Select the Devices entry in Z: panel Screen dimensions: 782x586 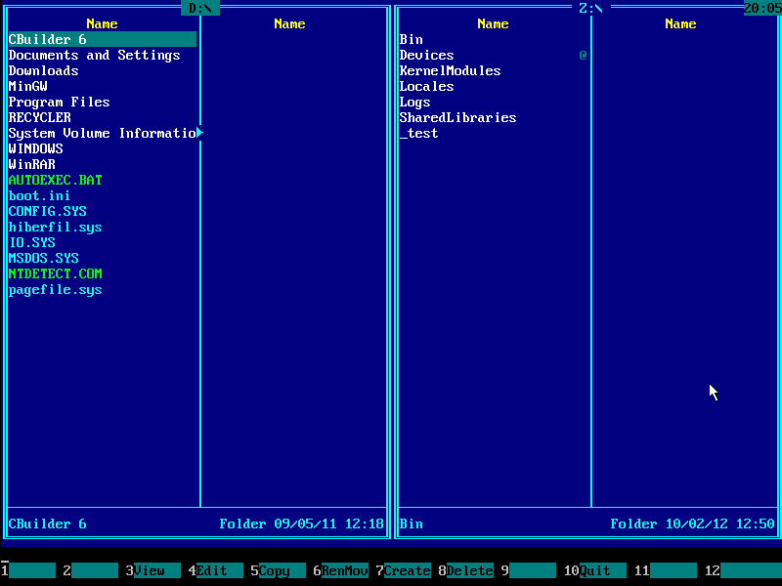(426, 55)
